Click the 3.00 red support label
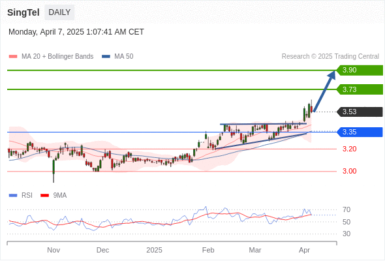Viewport: 385px width, 261px height. 349,171
